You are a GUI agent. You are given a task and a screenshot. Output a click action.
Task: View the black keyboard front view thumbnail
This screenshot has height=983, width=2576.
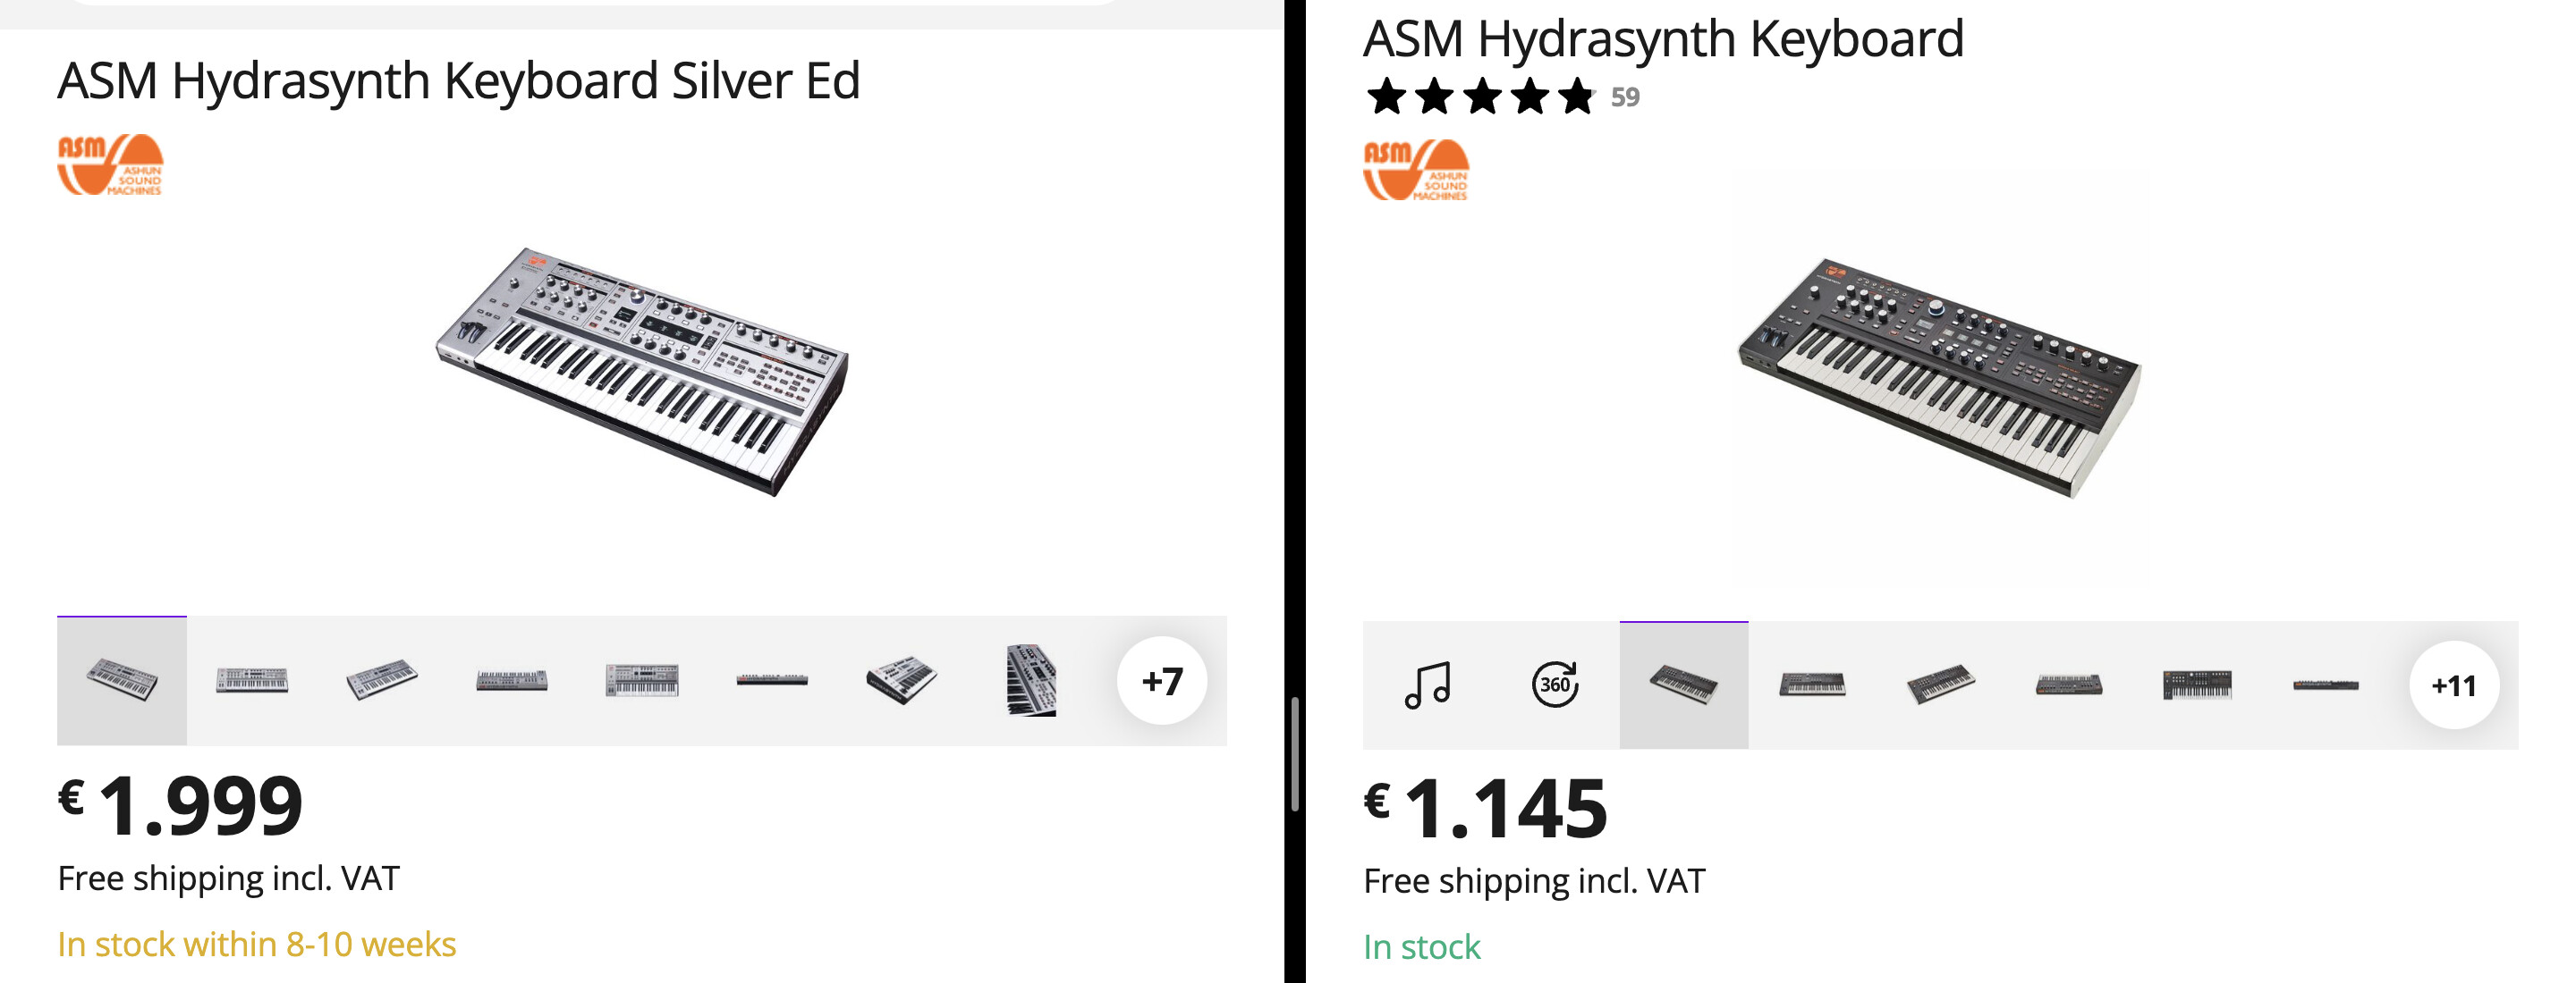tap(1812, 685)
